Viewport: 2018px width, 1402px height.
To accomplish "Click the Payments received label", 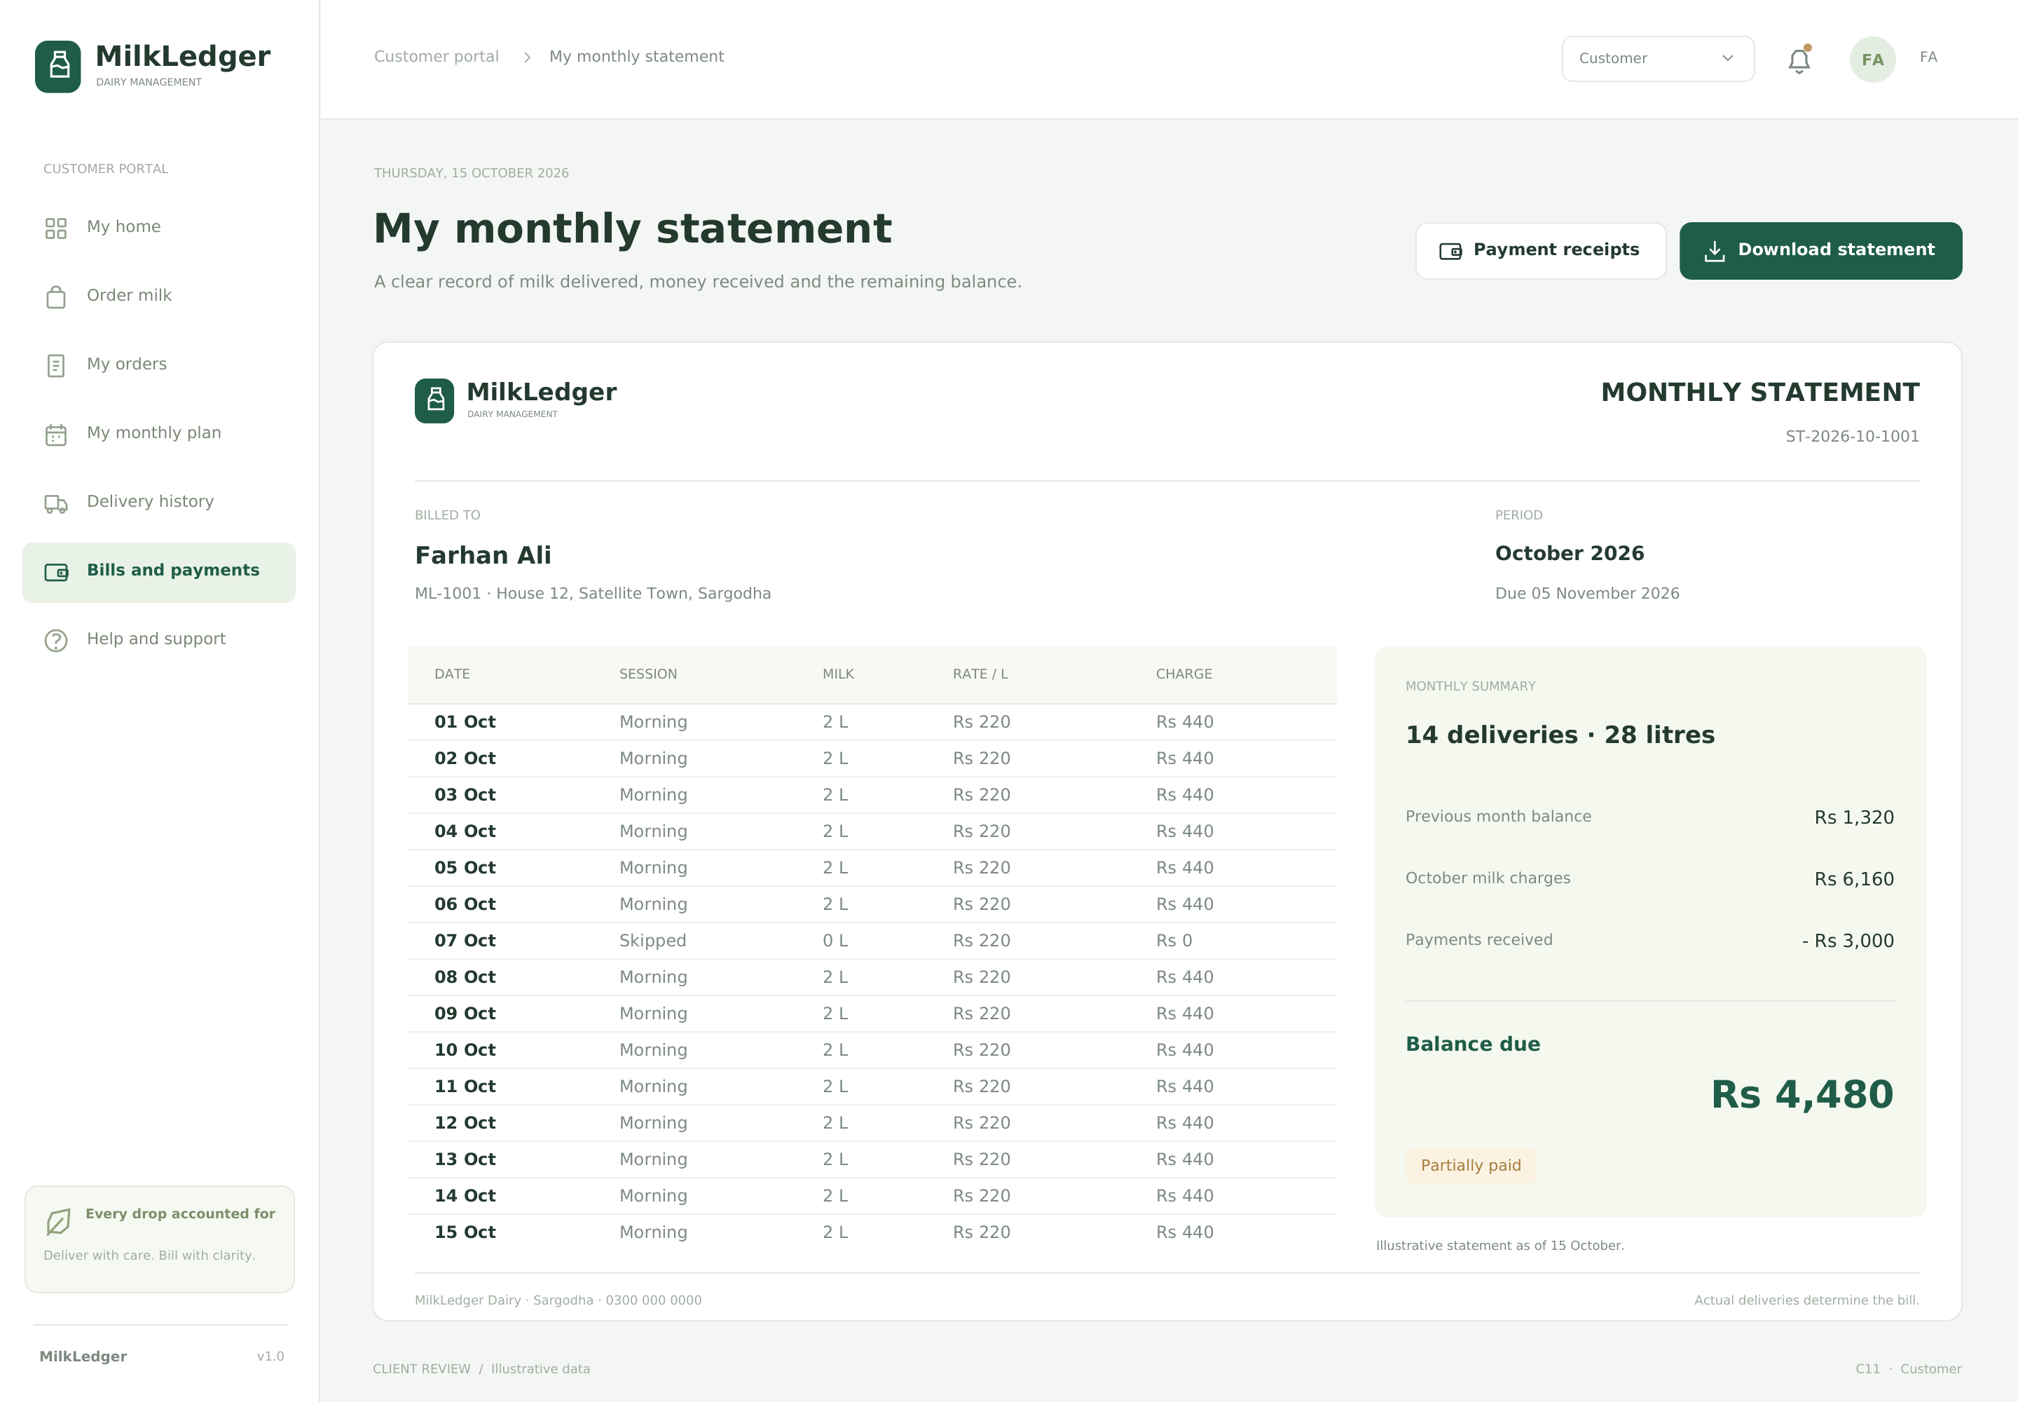I will point(1478,940).
